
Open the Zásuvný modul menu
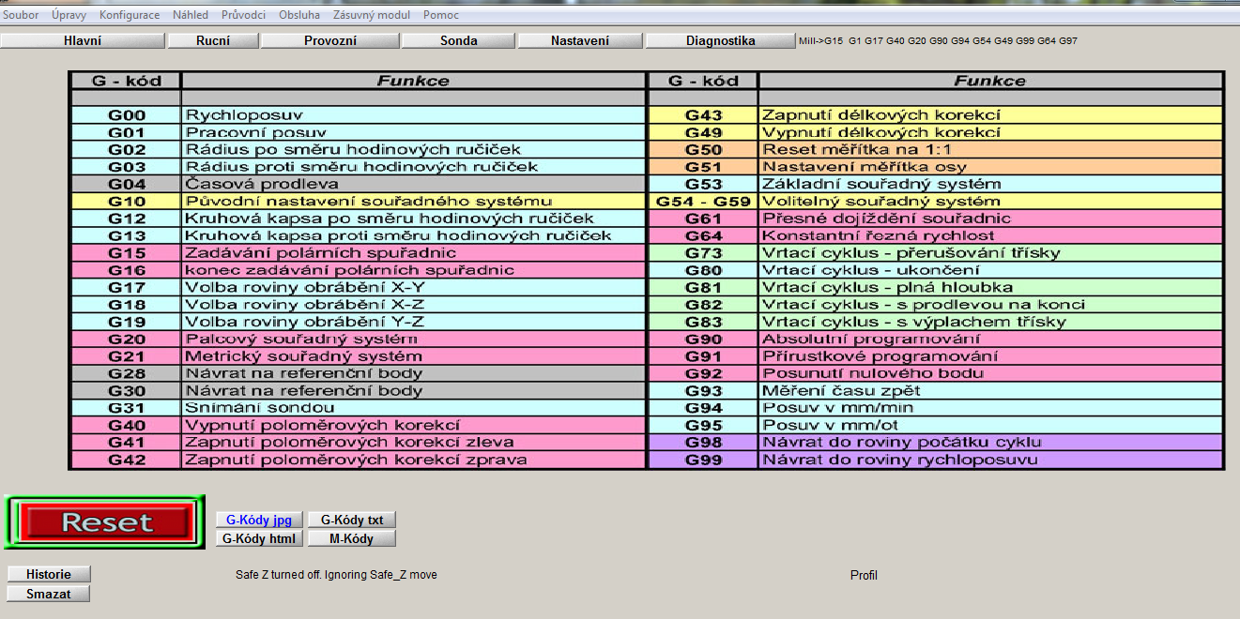click(372, 15)
